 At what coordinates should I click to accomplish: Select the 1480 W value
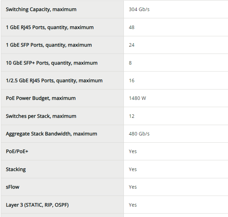point(137,98)
